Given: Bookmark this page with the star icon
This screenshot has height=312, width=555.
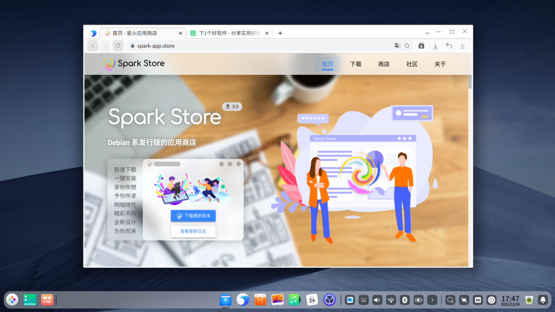Looking at the screenshot, I should pyautogui.click(x=407, y=46).
